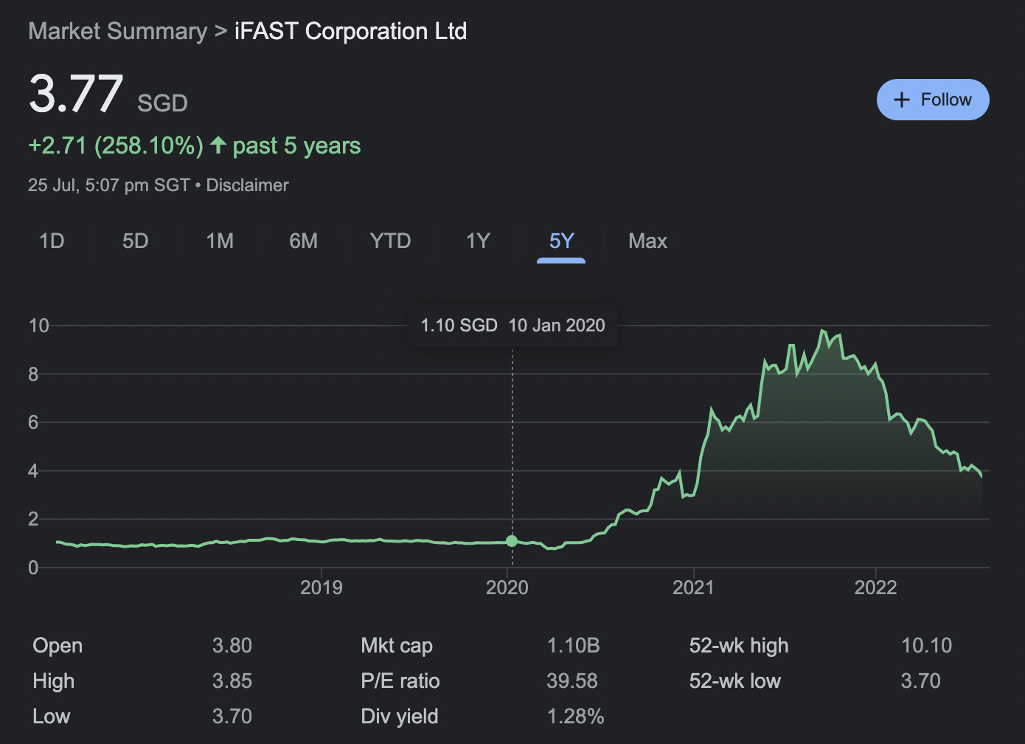Select the active 5Y range tab
Viewport: 1025px width, 744px height.
[x=561, y=241]
